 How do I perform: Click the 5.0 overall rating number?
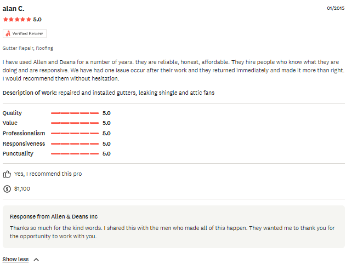(37, 20)
